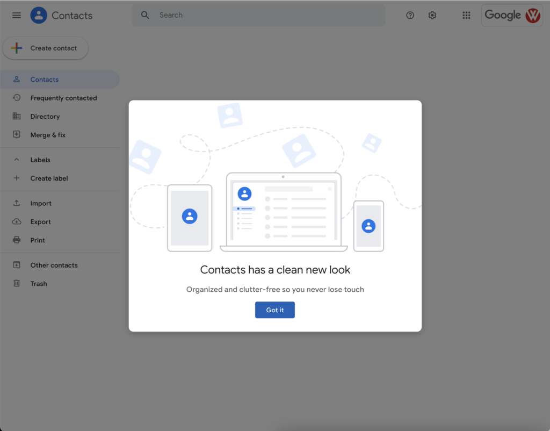The width and height of the screenshot is (550, 431).
Task: Click the Create contact button
Action: click(46, 48)
